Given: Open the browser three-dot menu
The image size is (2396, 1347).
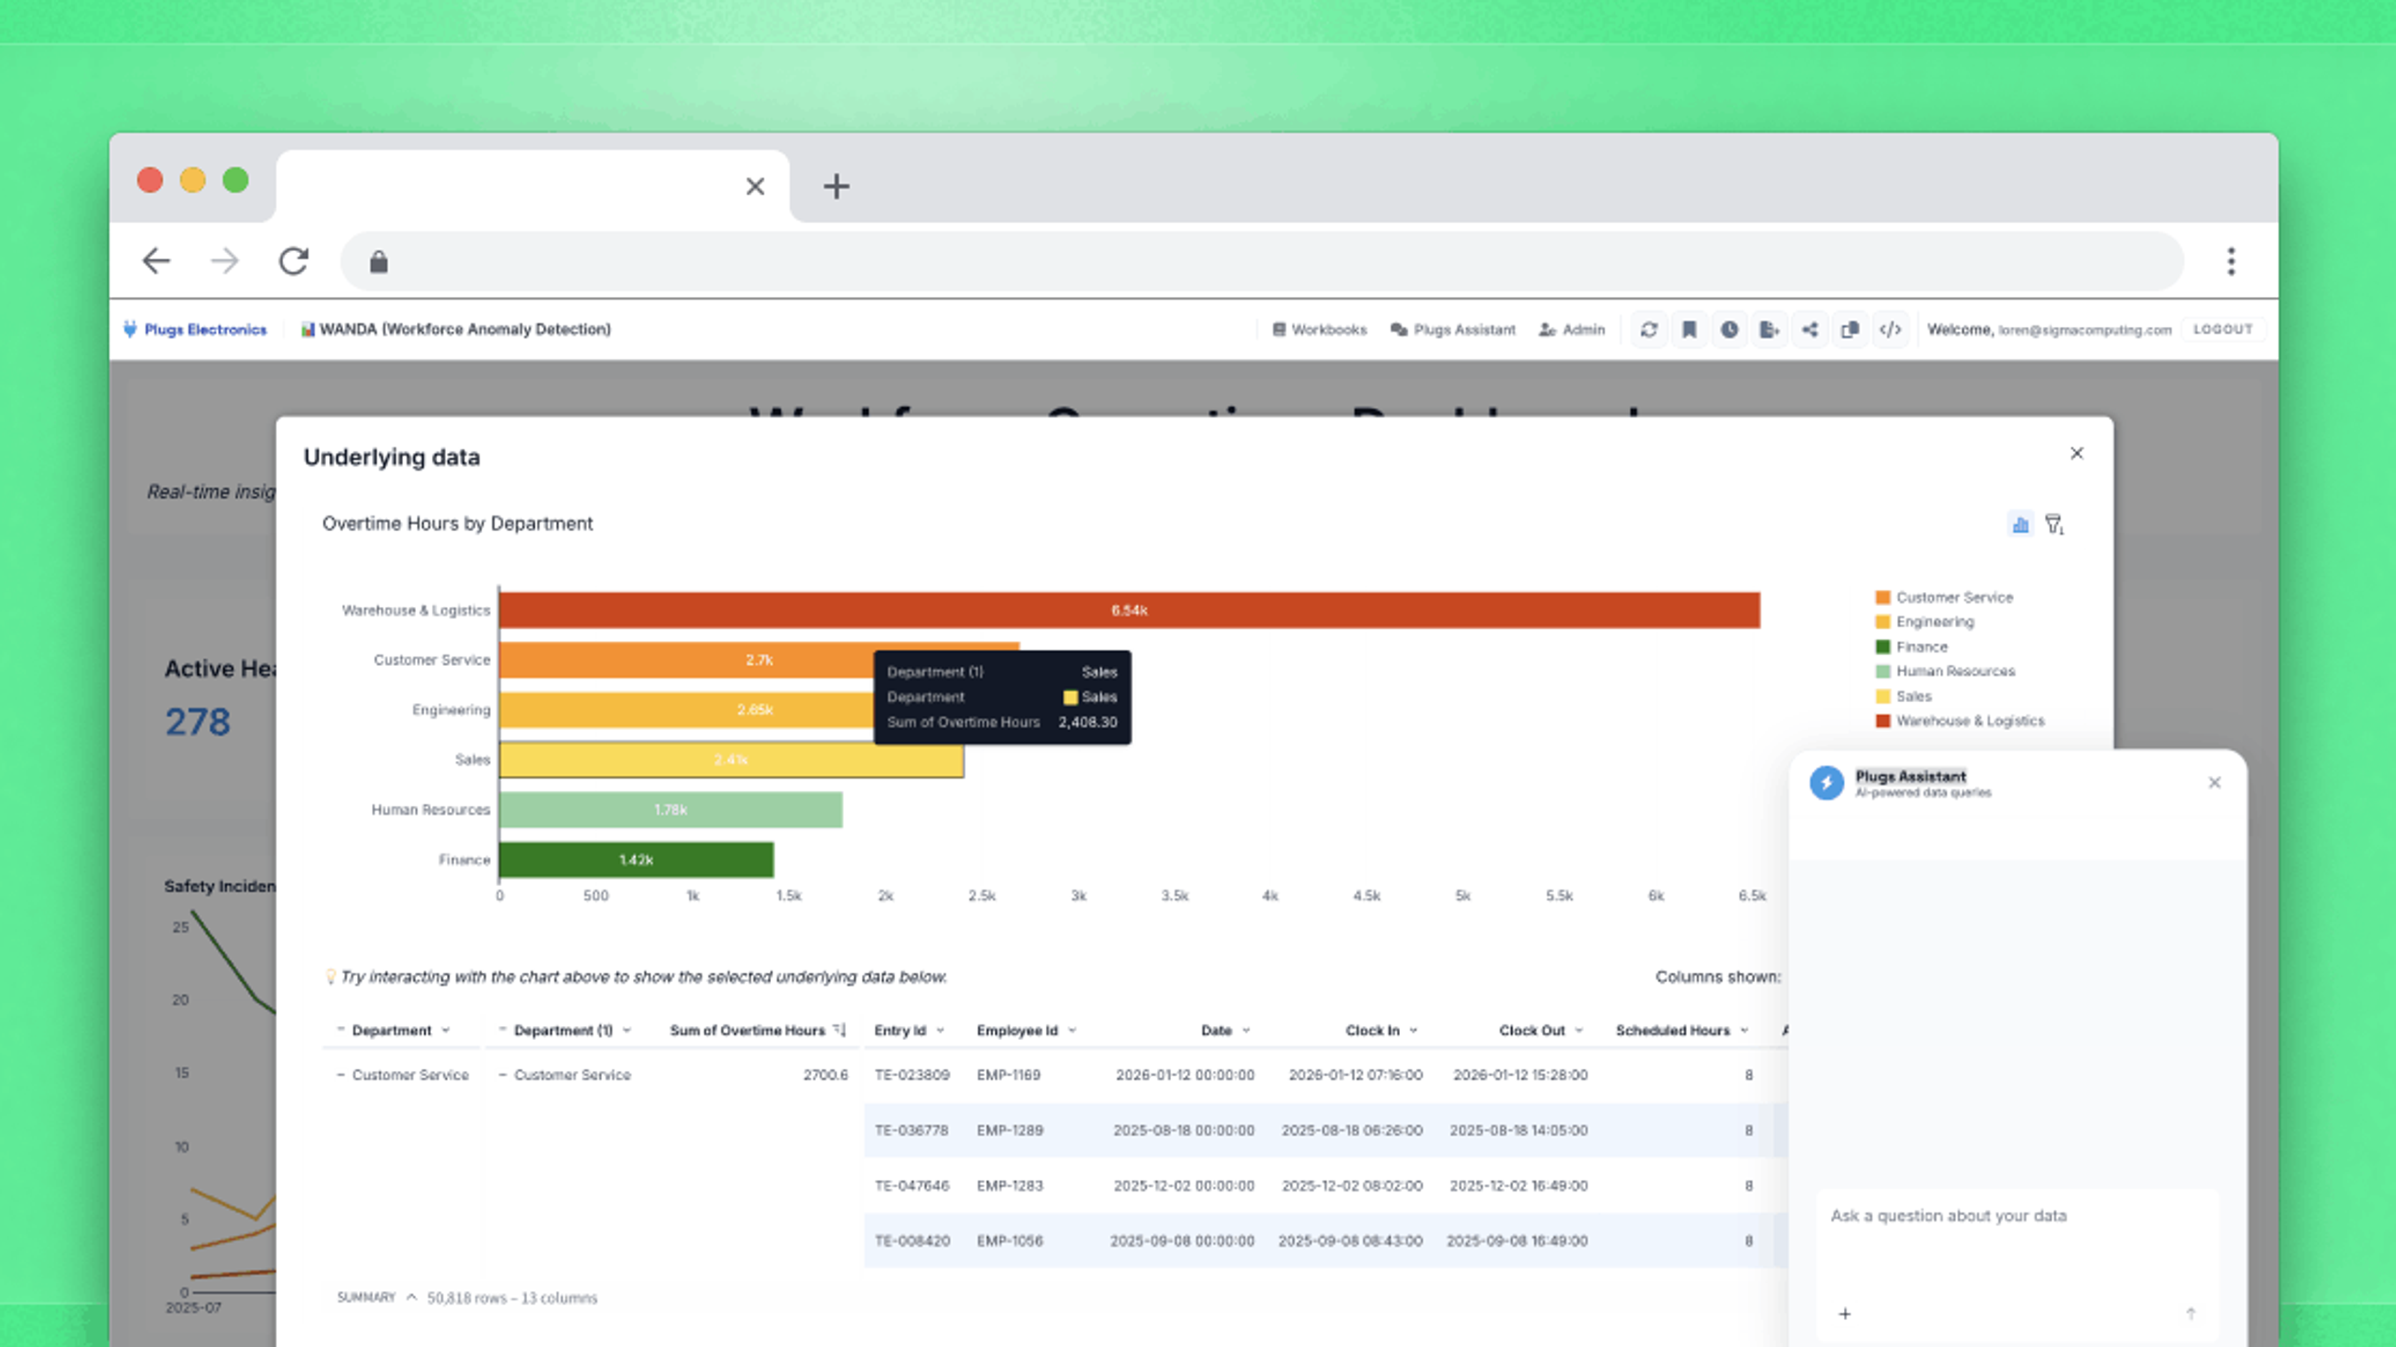Looking at the screenshot, I should tap(2231, 261).
